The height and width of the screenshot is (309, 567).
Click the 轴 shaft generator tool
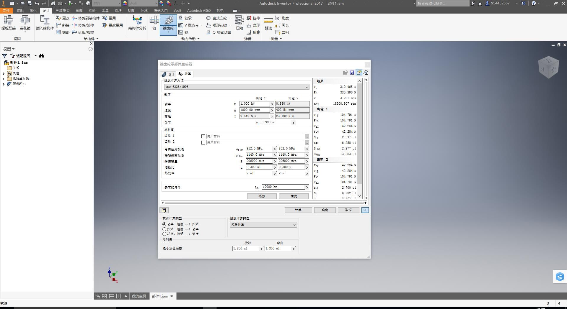tap(154, 23)
